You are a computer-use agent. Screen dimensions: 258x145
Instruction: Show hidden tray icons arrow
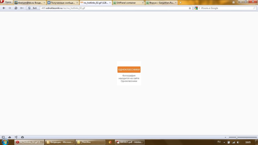pyautogui.click(x=224, y=143)
